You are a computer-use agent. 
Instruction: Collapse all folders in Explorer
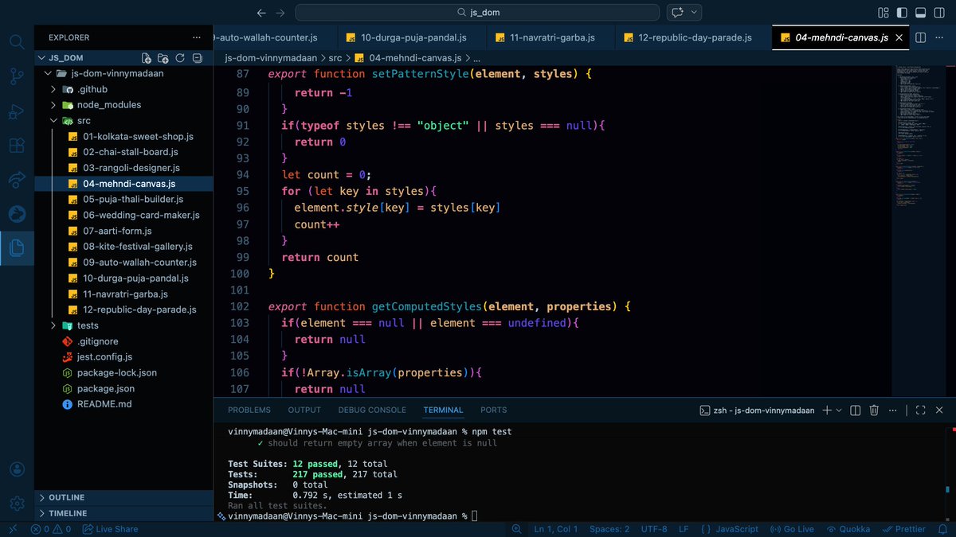pos(197,58)
